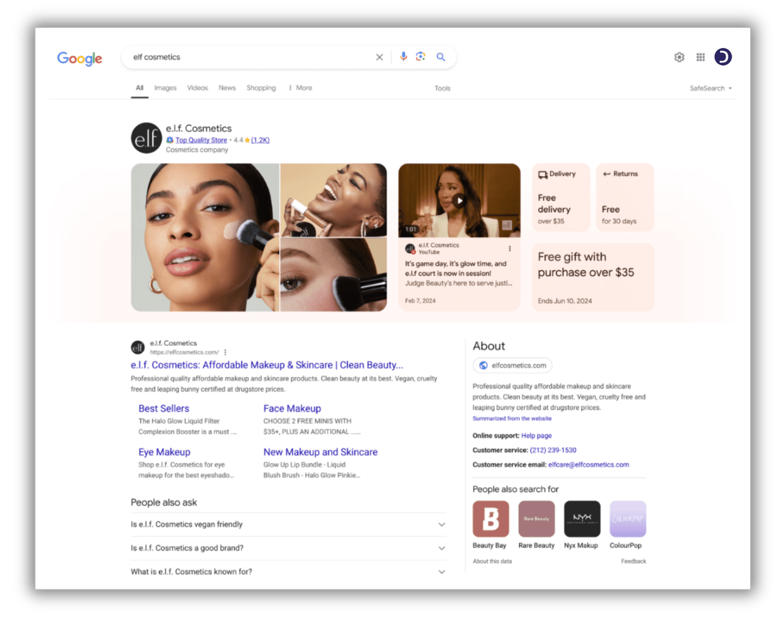The height and width of the screenshot is (617, 779).
Task: Open the Google apps grid icon
Action: [x=700, y=57]
